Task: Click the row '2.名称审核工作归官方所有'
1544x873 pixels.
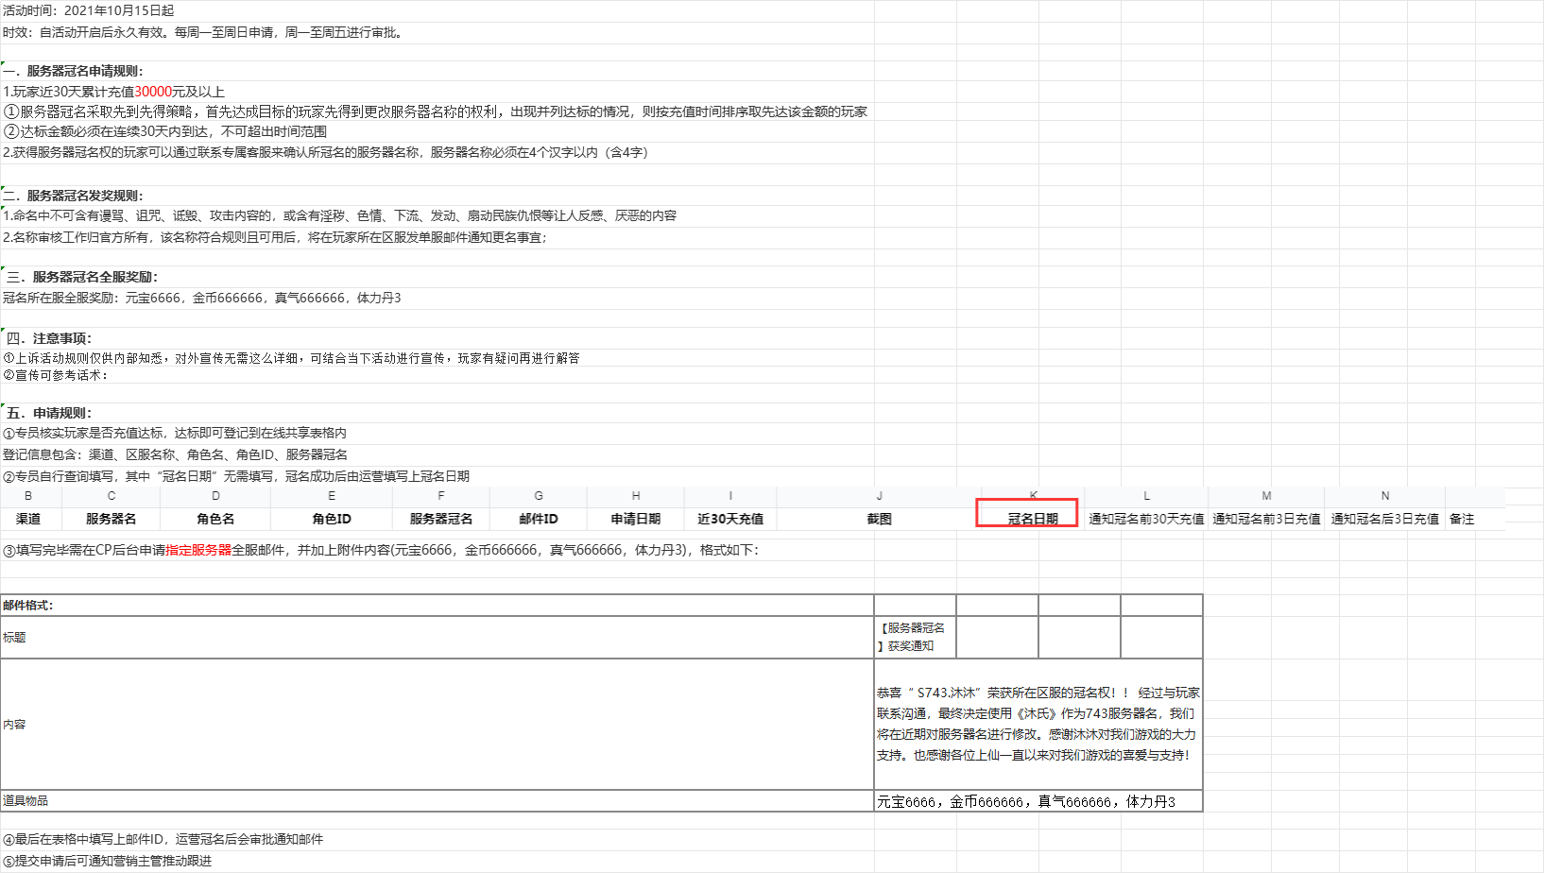Action: coord(275,237)
